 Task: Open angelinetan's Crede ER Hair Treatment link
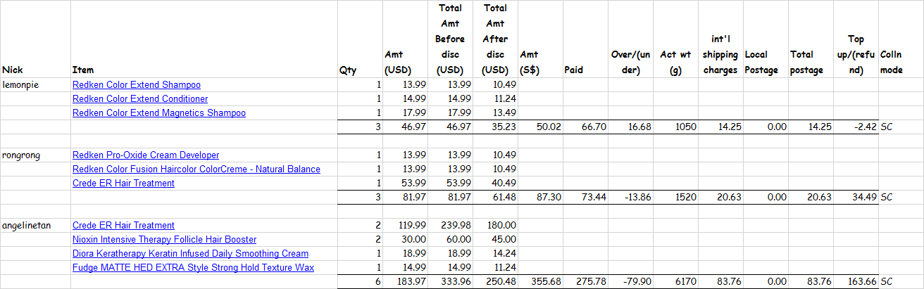[123, 225]
